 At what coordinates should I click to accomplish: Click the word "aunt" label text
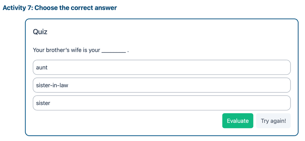point(42,67)
